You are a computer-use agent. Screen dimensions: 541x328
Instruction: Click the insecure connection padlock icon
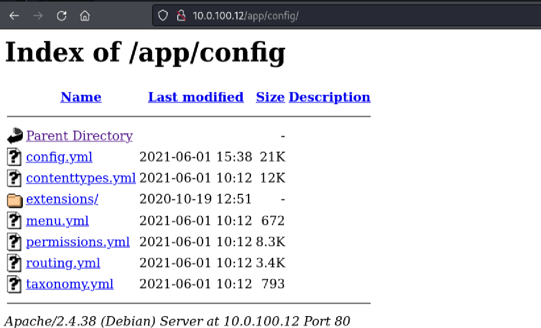181,16
